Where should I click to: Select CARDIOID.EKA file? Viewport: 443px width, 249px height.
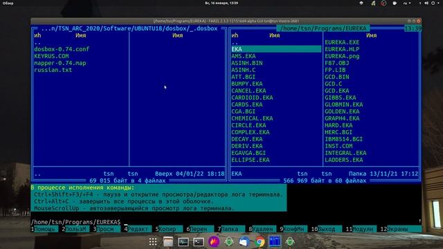252,98
